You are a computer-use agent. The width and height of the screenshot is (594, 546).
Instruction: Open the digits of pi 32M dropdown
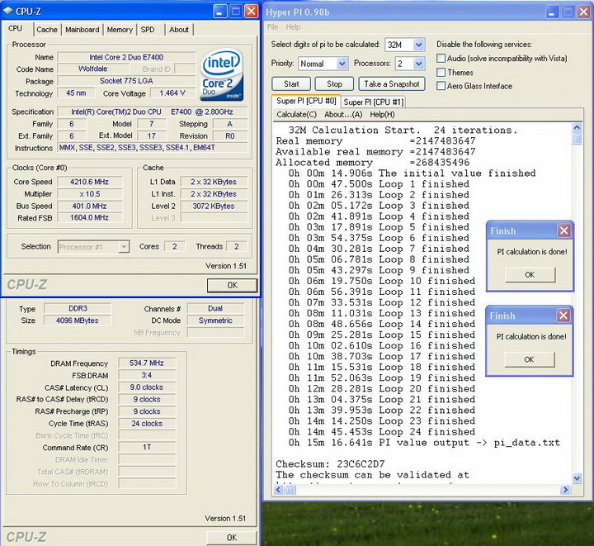click(x=417, y=45)
